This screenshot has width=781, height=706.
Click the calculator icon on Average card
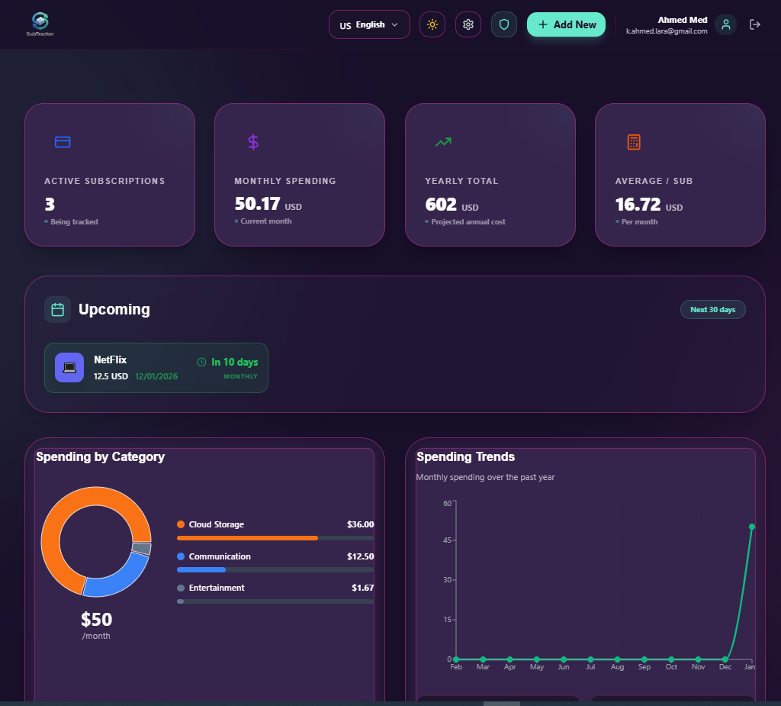(632, 142)
